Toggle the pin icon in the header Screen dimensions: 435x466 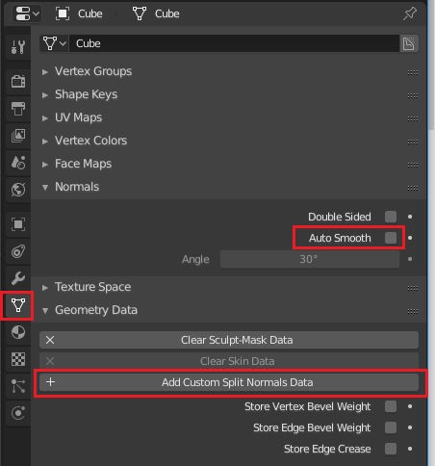409,13
